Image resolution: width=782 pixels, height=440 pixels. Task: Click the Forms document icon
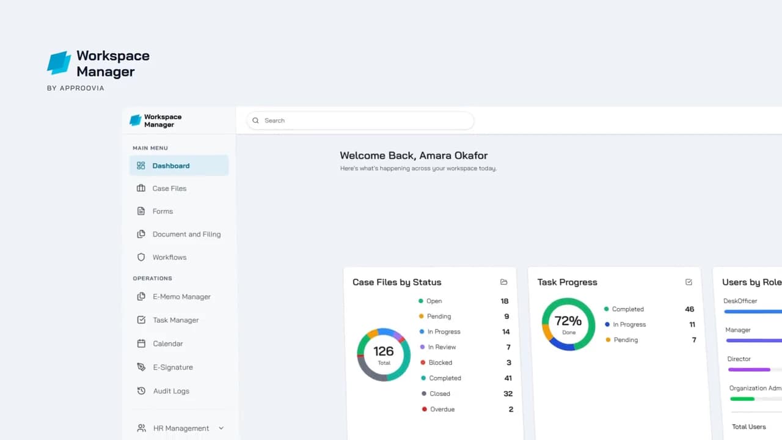[141, 211]
